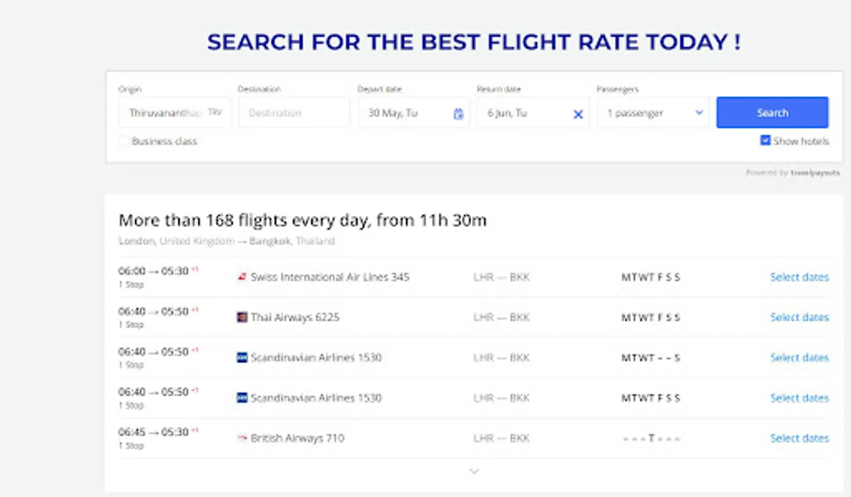Click the Thai Airways logo icon
This screenshot has height=497, width=851.
[x=242, y=317]
